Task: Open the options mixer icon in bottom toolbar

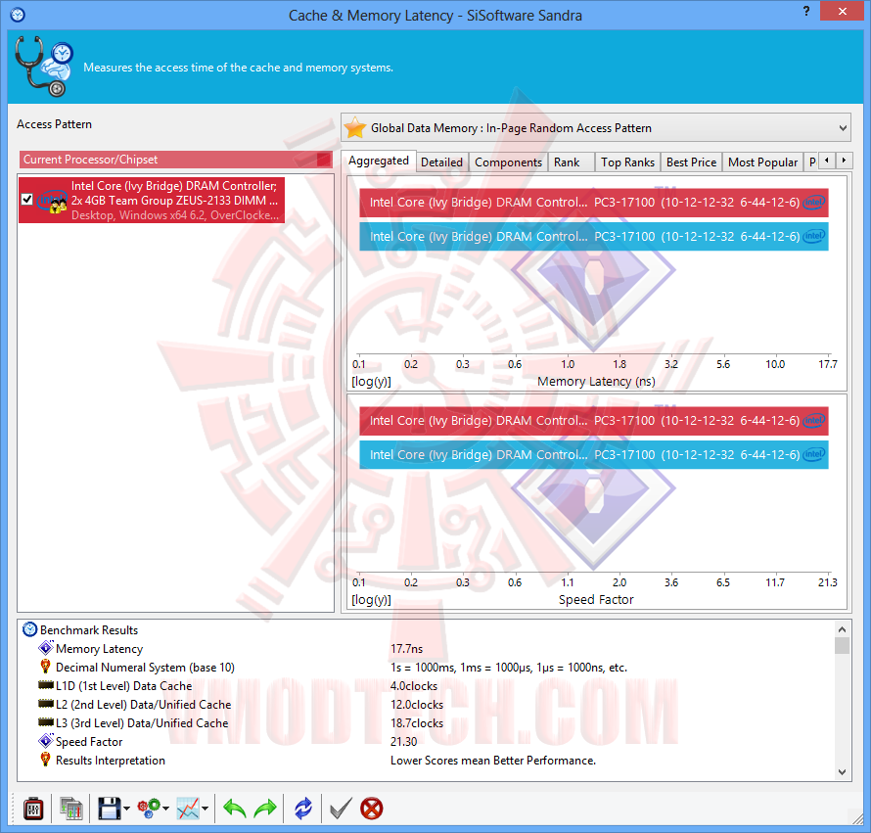Action: tap(33, 809)
